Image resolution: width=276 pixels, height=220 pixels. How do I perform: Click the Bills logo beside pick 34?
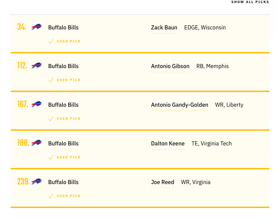36,27
